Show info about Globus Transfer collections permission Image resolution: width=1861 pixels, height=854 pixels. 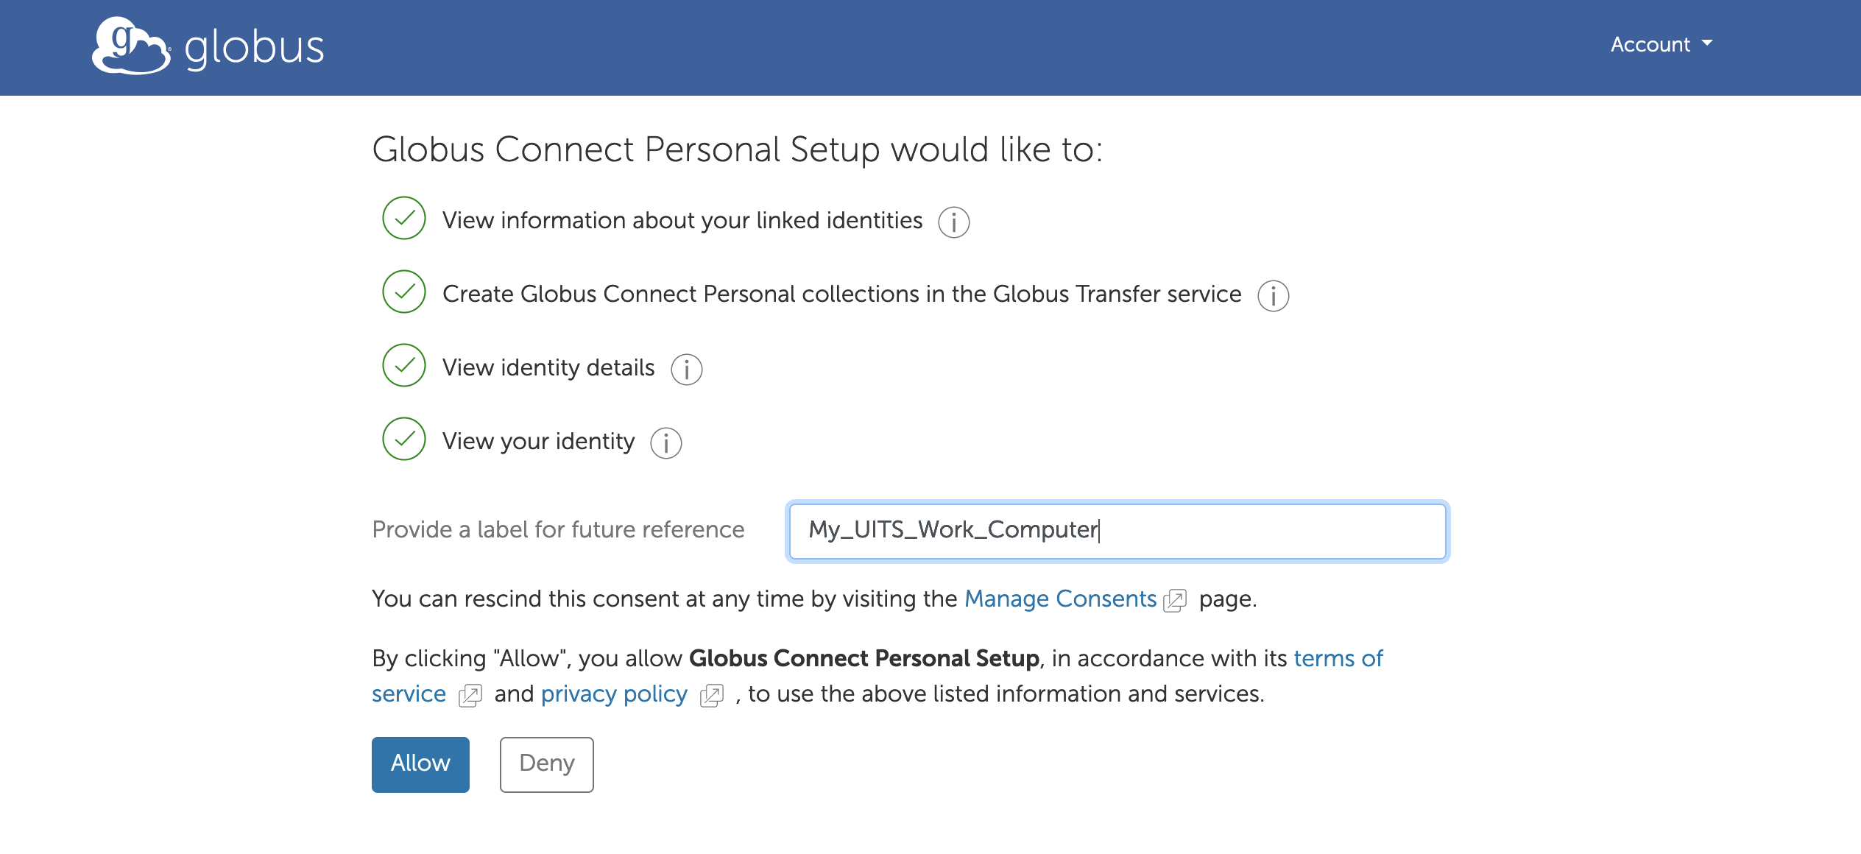1274,295
